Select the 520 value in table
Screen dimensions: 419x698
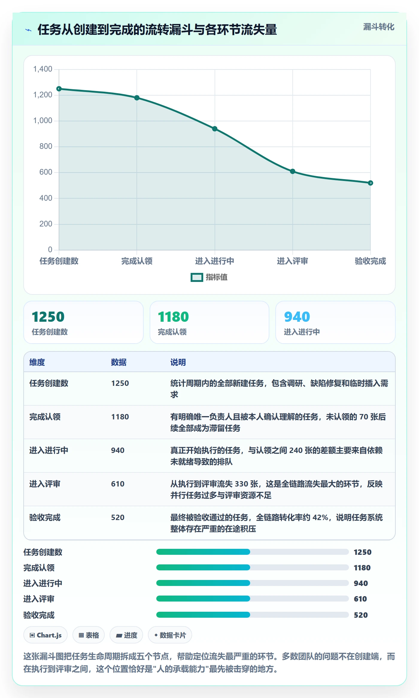pyautogui.click(x=118, y=517)
